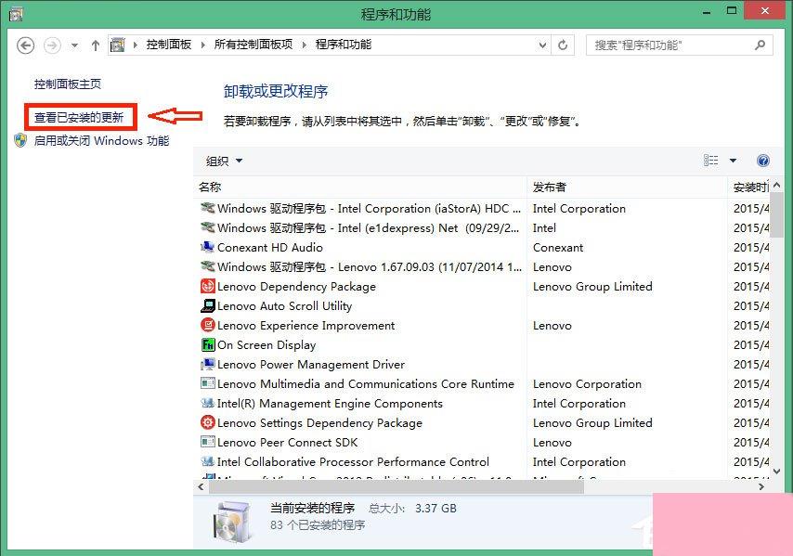793x556 pixels.
Task: Open 查看已安装的更新 link
Action: click(x=79, y=117)
